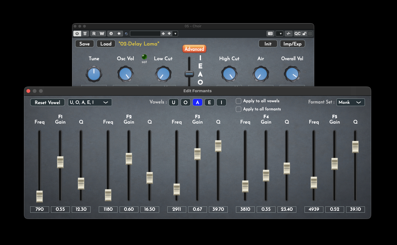Open the Formant Set Monk dropdown
The image size is (397, 245).
pos(351,102)
